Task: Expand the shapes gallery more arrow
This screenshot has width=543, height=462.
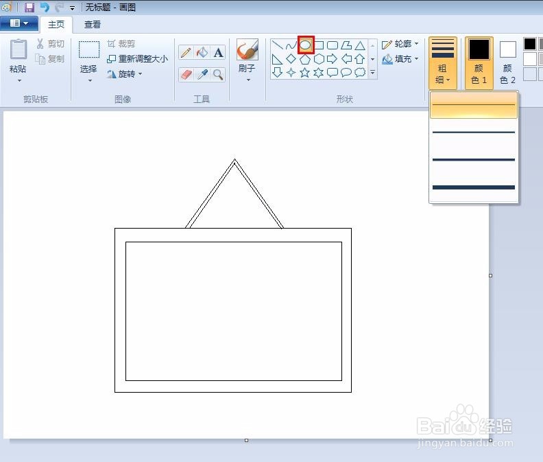Action: pyautogui.click(x=372, y=73)
